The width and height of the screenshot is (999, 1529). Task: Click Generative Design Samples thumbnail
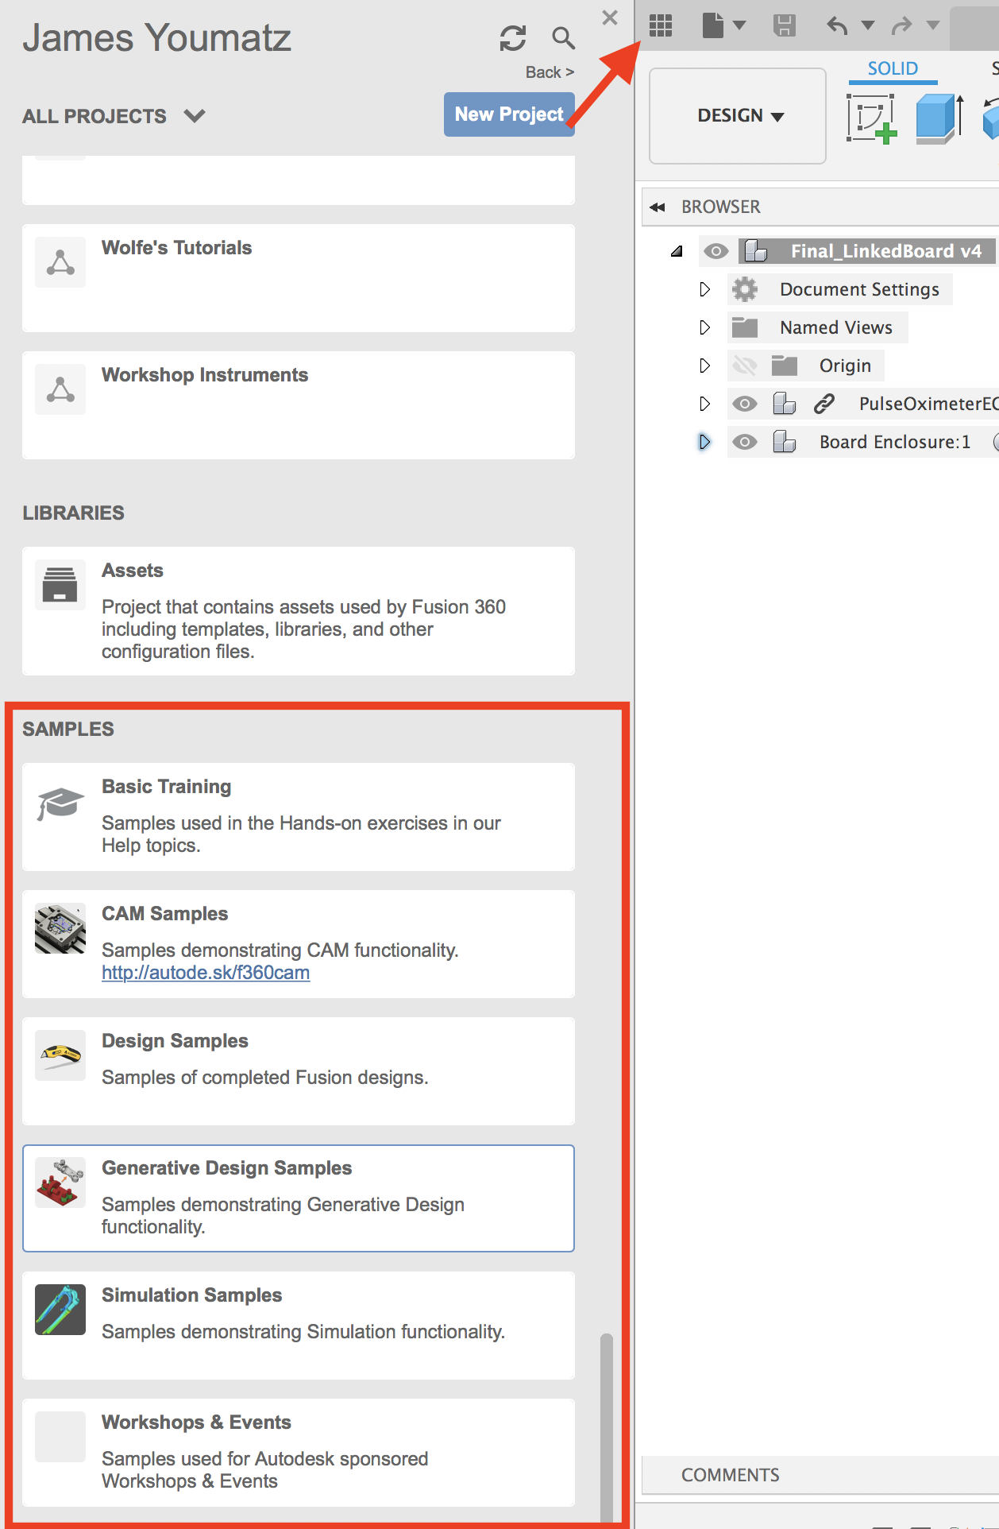tap(60, 1183)
